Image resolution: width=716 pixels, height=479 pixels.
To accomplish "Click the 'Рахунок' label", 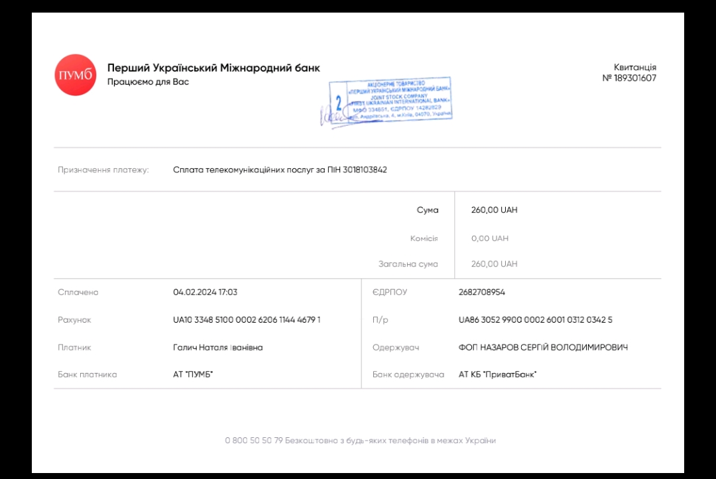I will click(74, 320).
